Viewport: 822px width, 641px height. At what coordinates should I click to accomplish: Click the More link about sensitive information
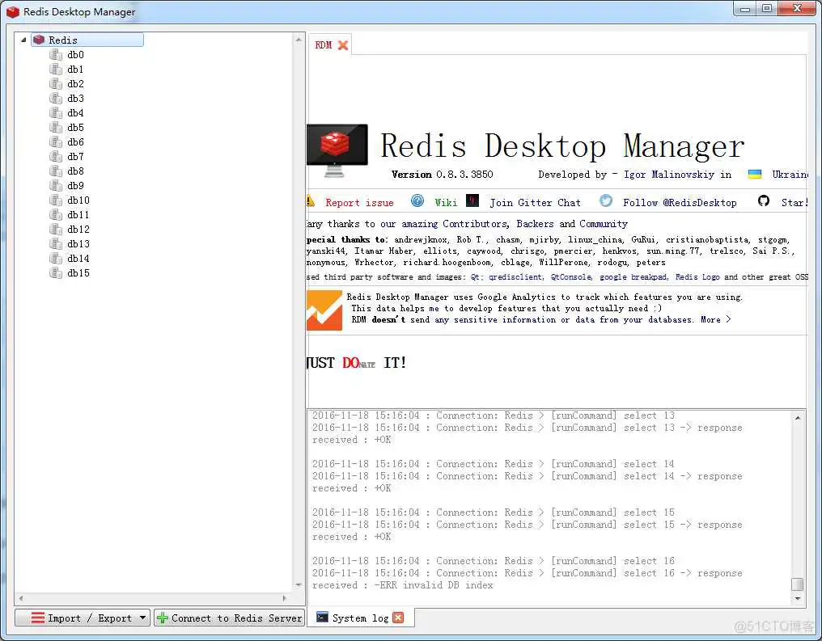coord(710,319)
